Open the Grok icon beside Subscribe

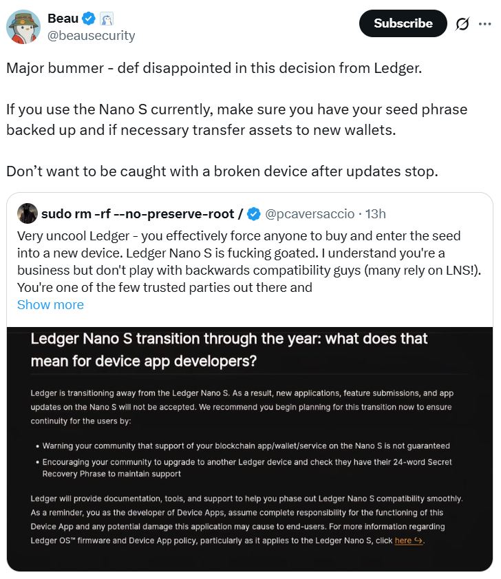coord(462,24)
